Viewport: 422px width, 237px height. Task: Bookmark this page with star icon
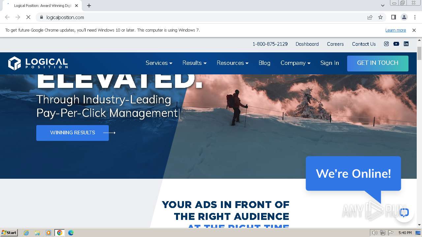click(x=380, y=17)
